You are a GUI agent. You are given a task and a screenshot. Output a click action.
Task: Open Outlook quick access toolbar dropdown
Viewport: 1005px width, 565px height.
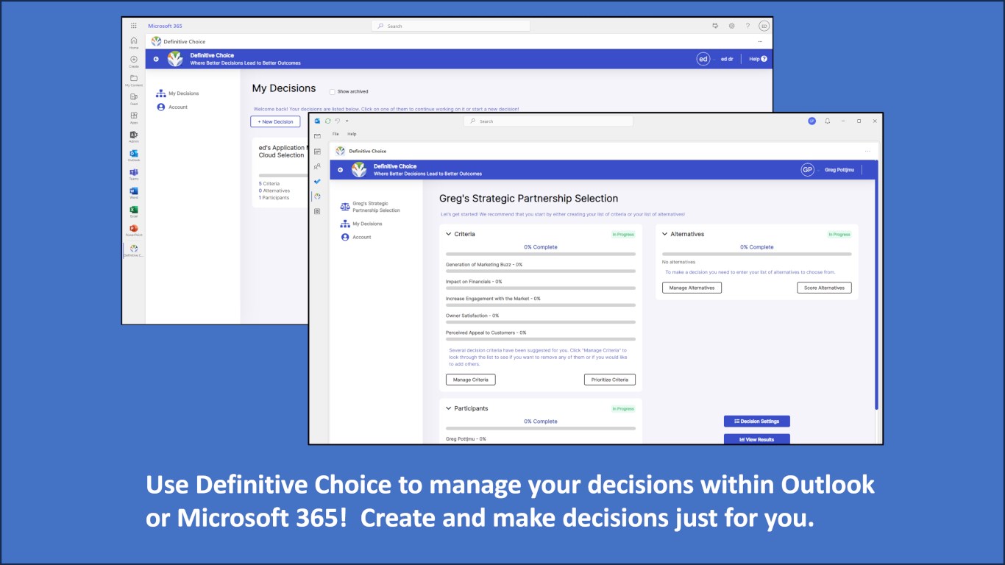click(347, 121)
